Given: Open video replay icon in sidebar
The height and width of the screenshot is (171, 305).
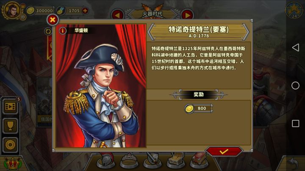Looking at the screenshot, I should (x=10, y=106).
